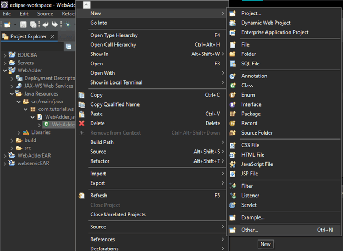This screenshot has width=343, height=251.
Task: Choose Go Into from context menu
Action: point(152,23)
